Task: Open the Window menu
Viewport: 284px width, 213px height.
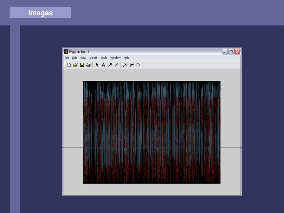Action: click(115, 58)
